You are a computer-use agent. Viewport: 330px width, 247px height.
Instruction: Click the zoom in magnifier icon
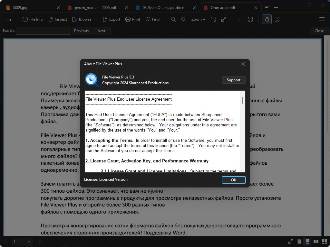coord(183,19)
